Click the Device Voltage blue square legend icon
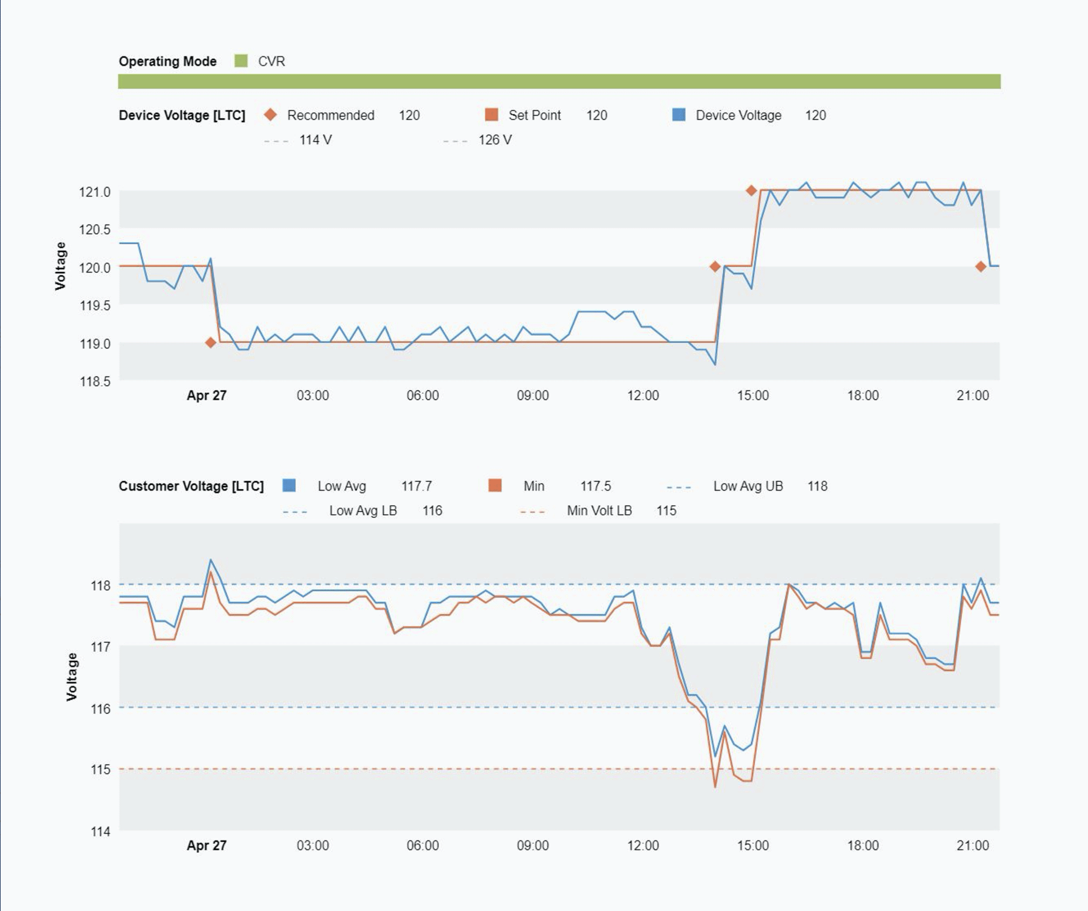The height and width of the screenshot is (911, 1088). pyautogui.click(x=678, y=115)
